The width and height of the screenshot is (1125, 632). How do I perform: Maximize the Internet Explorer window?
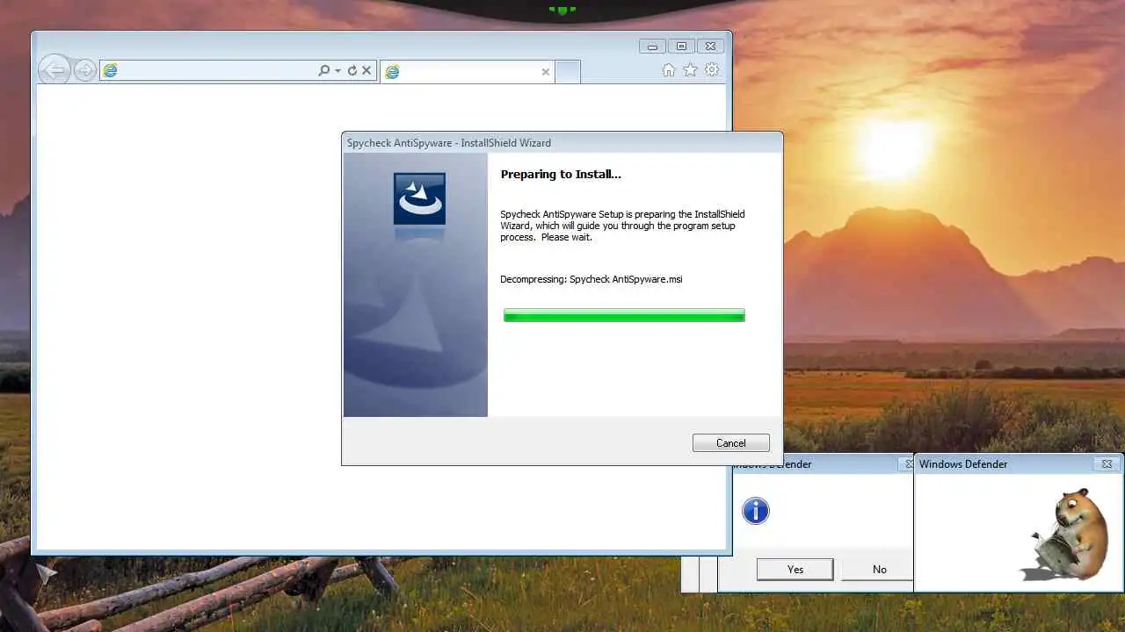pyautogui.click(x=680, y=47)
